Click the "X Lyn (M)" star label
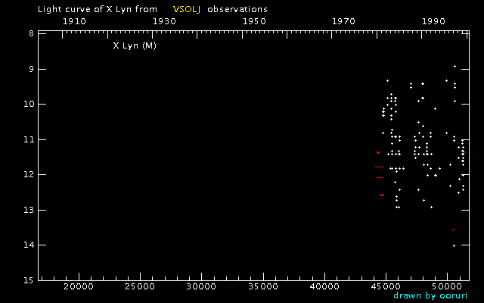The width and height of the screenshot is (484, 303). (x=135, y=45)
